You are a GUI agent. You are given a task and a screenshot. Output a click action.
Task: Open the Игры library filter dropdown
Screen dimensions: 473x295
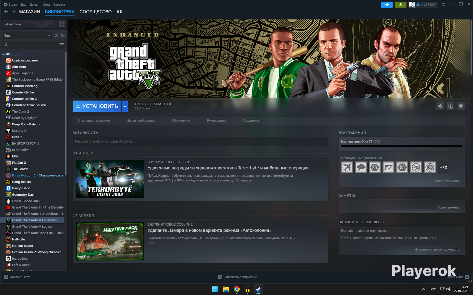coord(27,35)
